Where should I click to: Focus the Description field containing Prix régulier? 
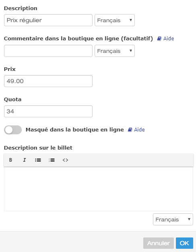[x=48, y=20]
